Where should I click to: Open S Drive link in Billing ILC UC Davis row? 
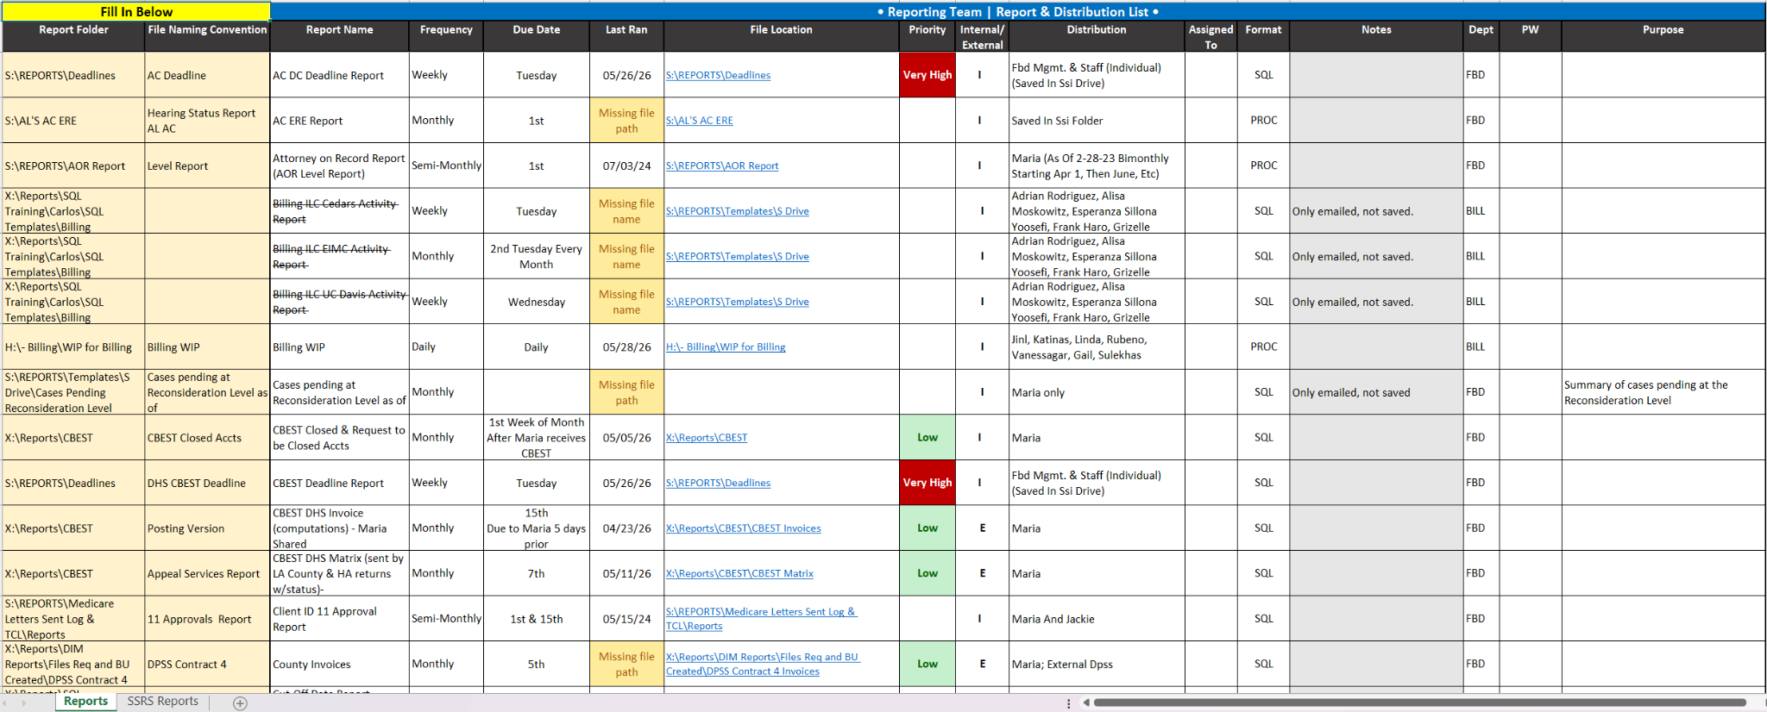pos(737,302)
